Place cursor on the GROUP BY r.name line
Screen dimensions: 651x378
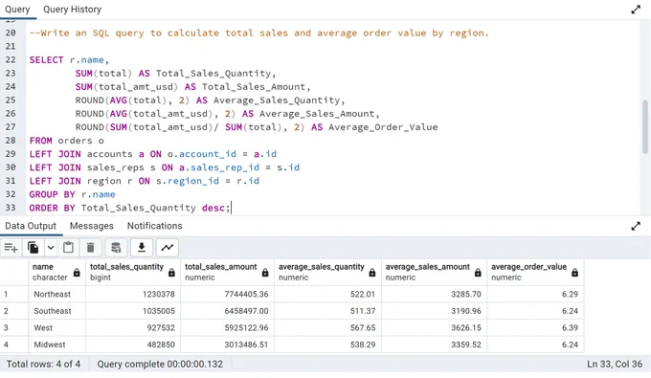pyautogui.click(x=72, y=194)
